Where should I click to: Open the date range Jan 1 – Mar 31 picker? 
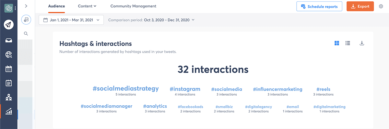[x=71, y=20]
